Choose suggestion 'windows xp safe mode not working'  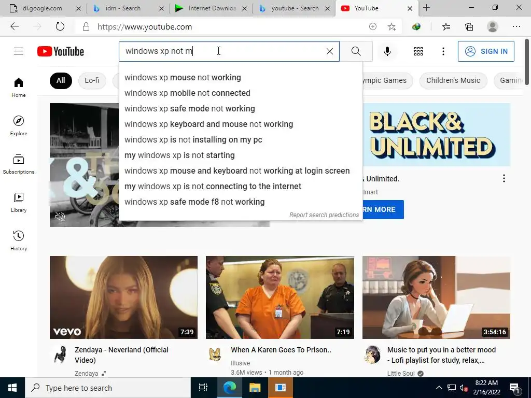pos(241,109)
